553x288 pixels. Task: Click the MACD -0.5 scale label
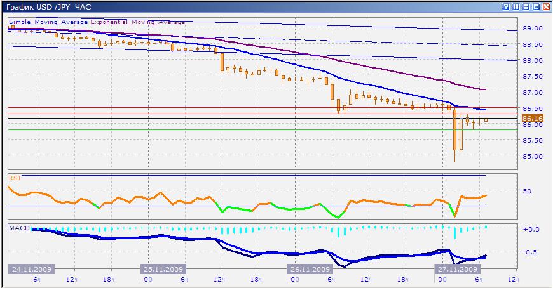(x=531, y=252)
